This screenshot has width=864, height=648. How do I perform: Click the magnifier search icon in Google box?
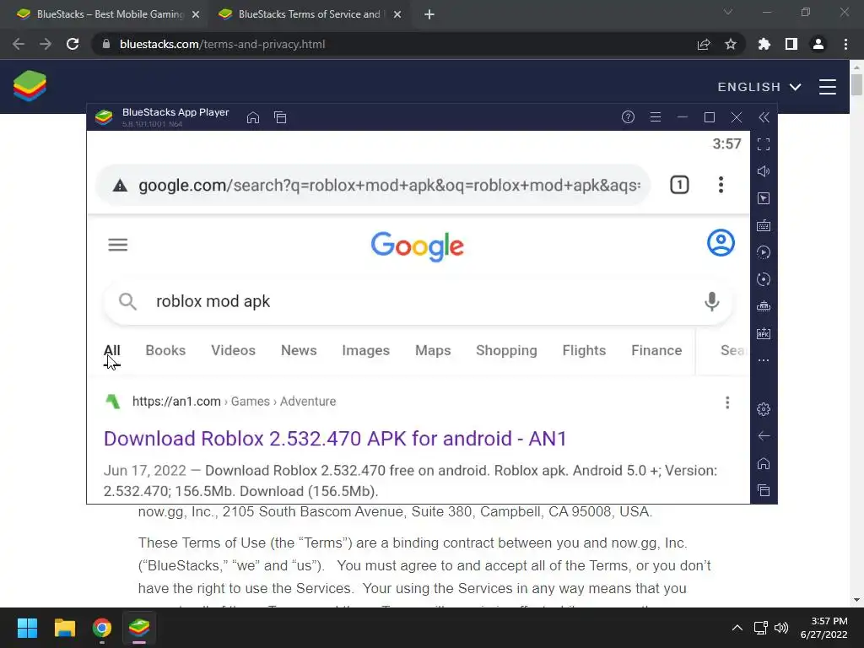pyautogui.click(x=127, y=301)
